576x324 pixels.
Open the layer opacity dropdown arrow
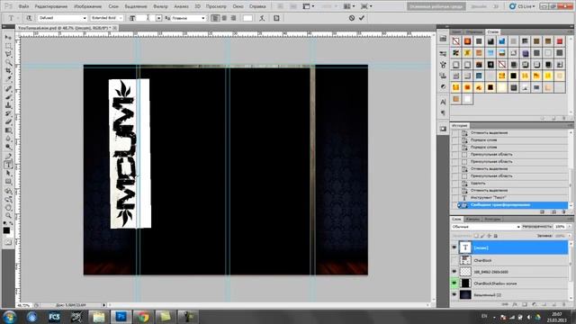[570, 227]
